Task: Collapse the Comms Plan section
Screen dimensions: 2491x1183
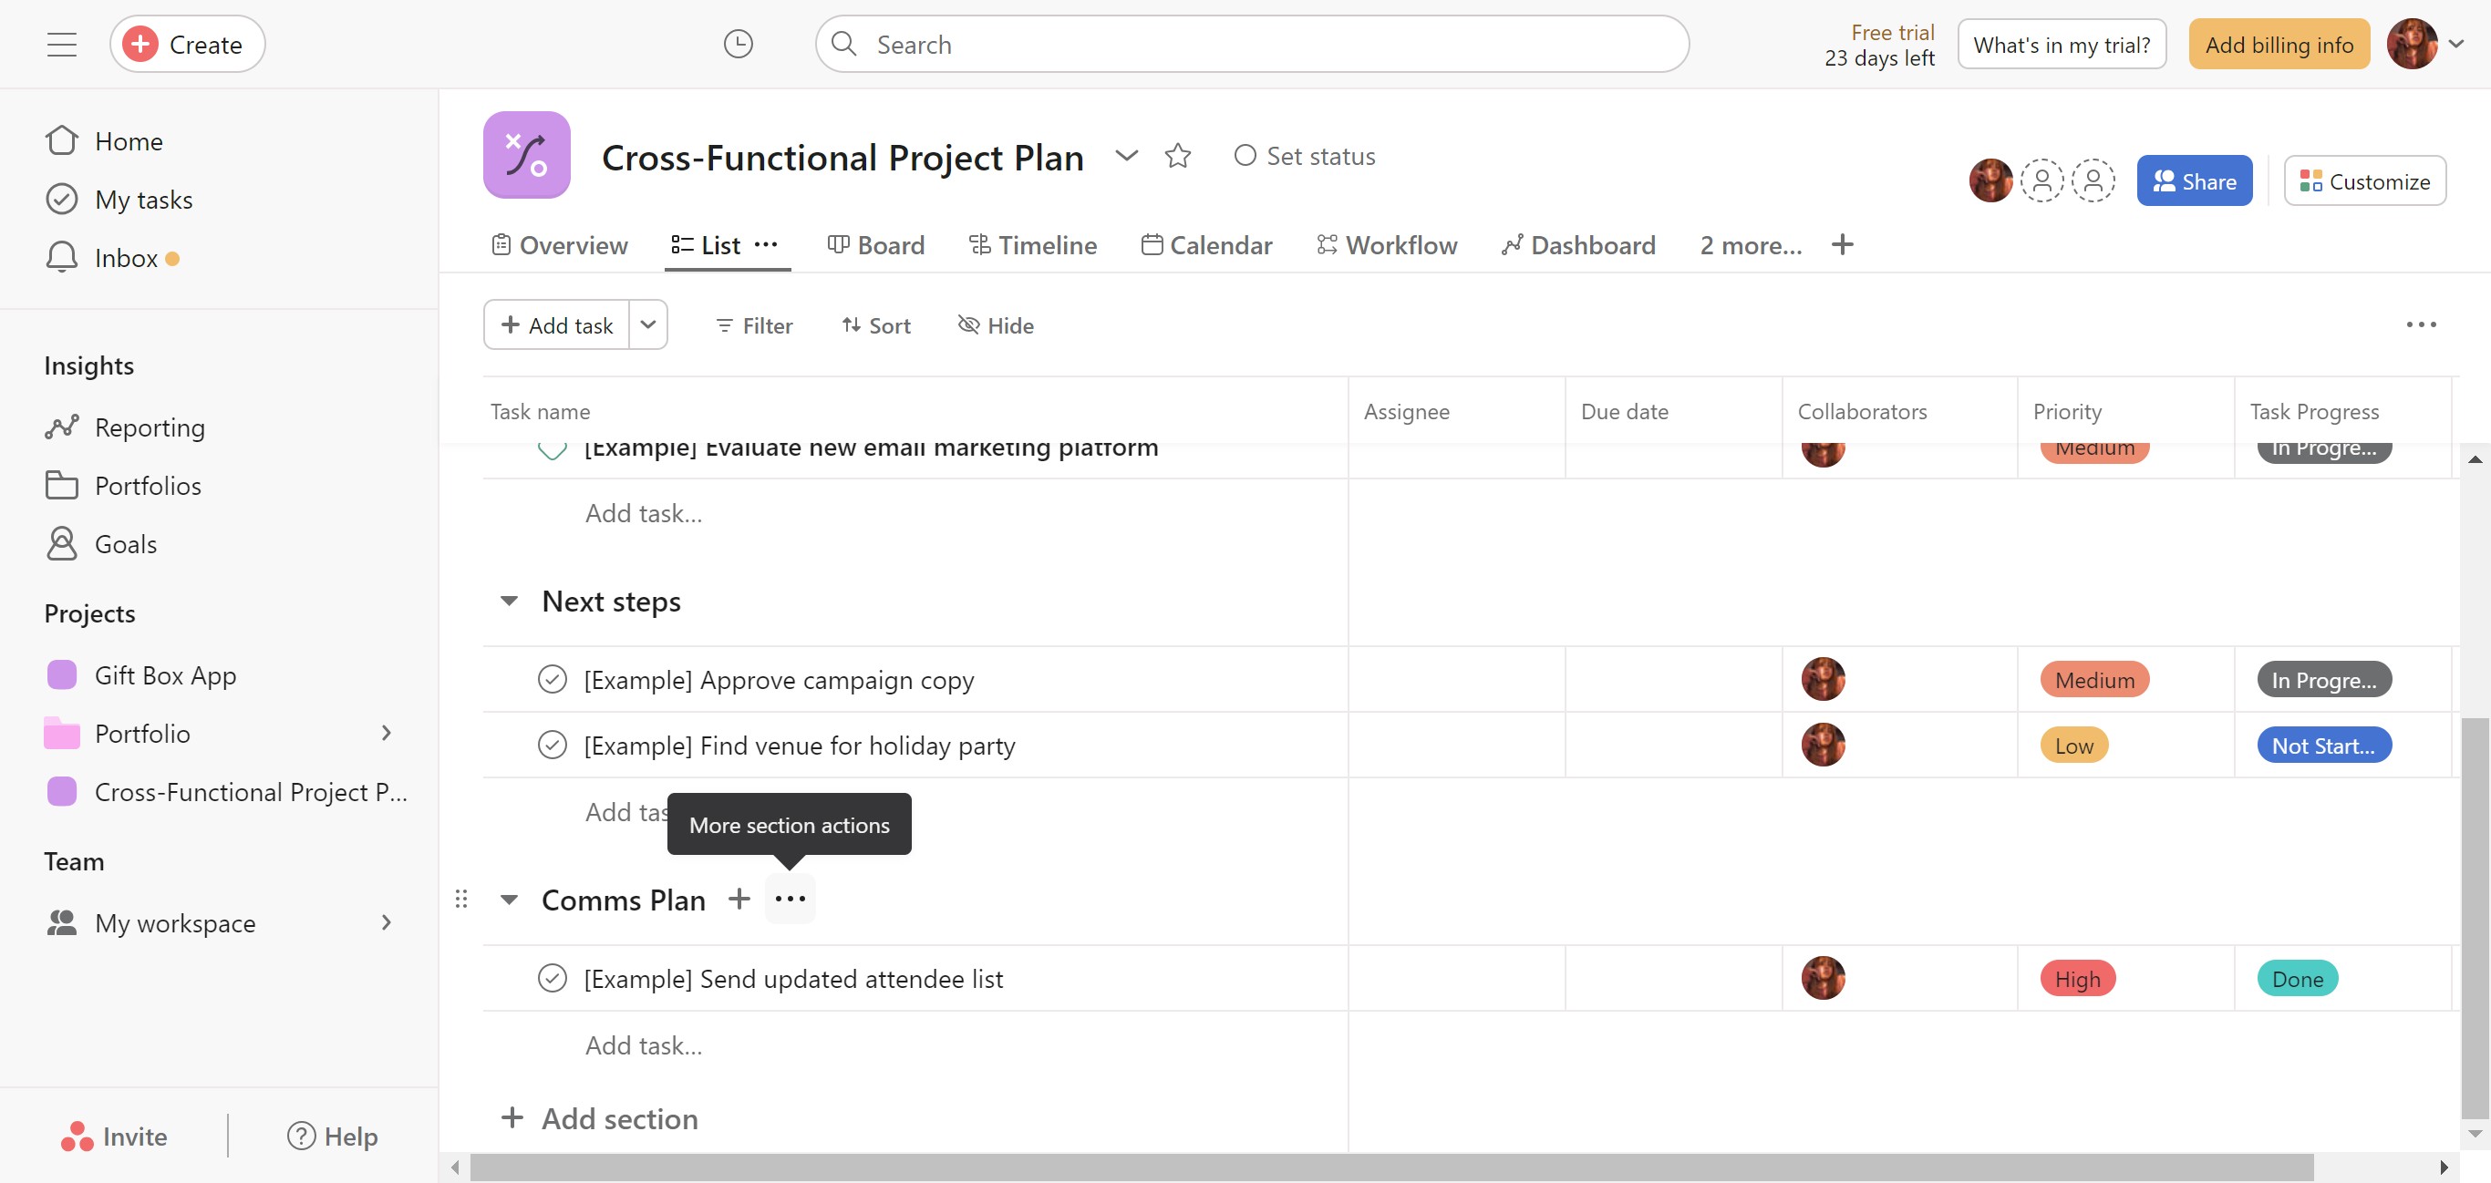Action: [509, 900]
